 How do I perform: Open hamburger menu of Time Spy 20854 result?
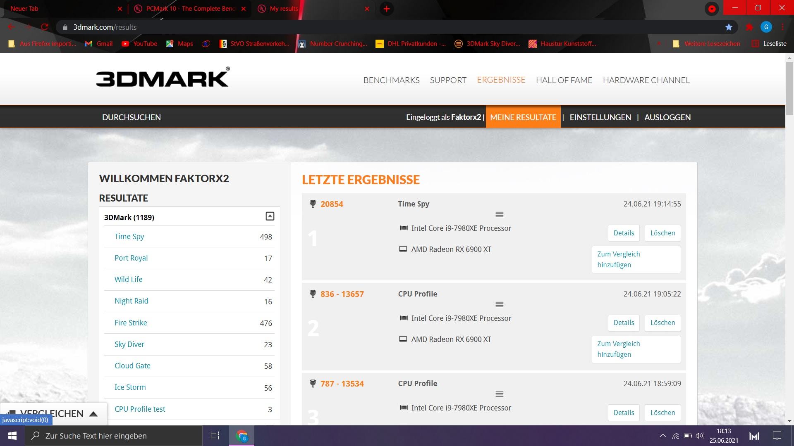pos(499,215)
